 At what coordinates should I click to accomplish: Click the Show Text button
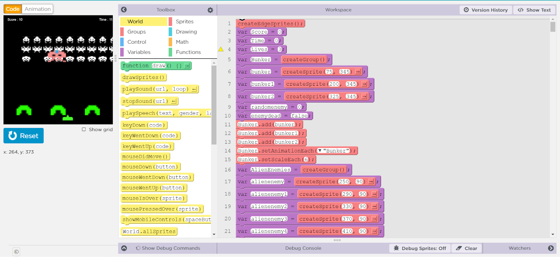(534, 10)
